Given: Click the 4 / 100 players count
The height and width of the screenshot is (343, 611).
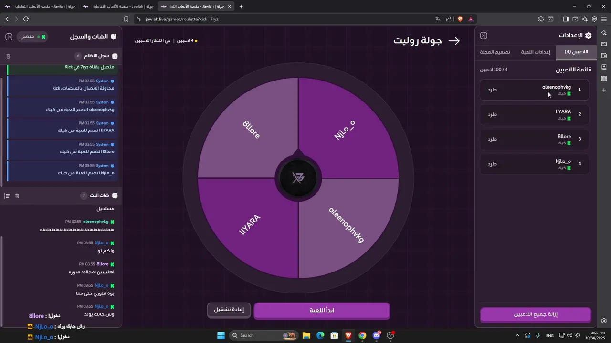Looking at the screenshot, I should (x=494, y=70).
